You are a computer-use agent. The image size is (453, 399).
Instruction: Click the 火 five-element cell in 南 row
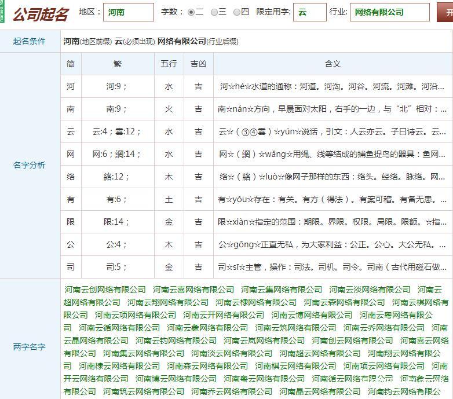coord(169,109)
